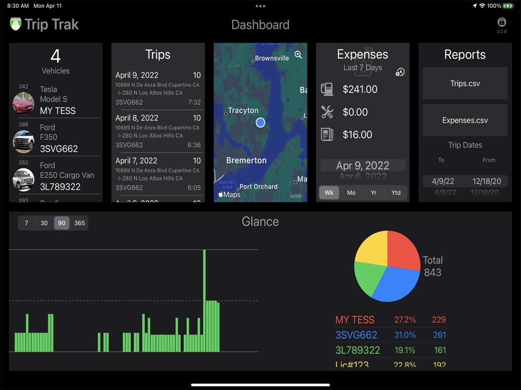Open the Legal link on map
521x390 pixels.
coord(296,196)
